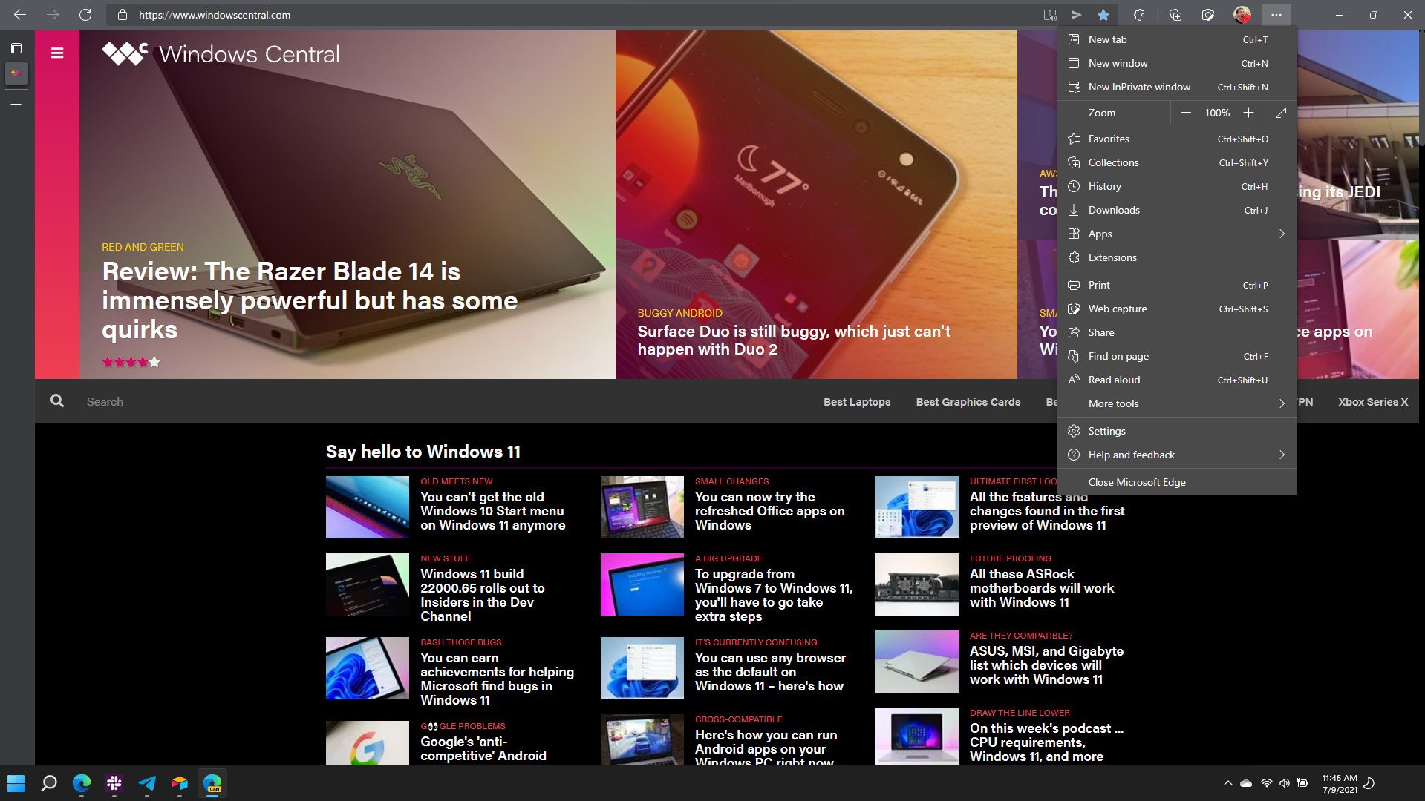1425x801 pixels.
Task: Open Windows Start menu
Action: tap(16, 783)
